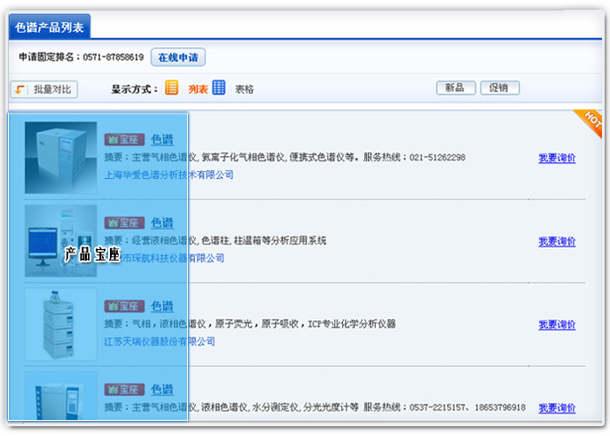610x436 pixels.
Task: Open 江苏天瑞仪器股份有限公司 company link
Action: (160, 341)
